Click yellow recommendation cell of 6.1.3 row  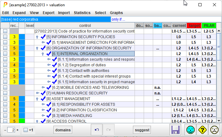[14, 71]
